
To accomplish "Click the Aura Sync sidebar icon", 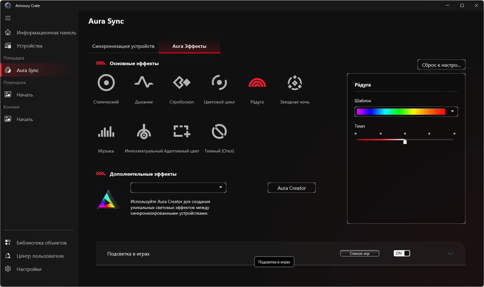I will 8,70.
